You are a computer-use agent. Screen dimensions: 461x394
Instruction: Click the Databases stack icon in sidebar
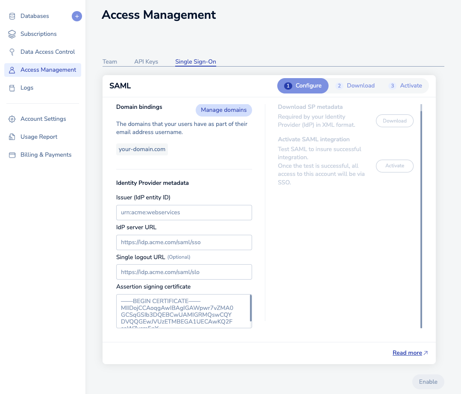pos(12,16)
